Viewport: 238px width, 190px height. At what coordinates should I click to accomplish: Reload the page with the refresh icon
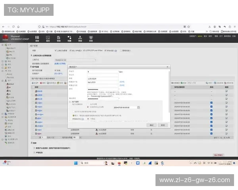coord(13,27)
